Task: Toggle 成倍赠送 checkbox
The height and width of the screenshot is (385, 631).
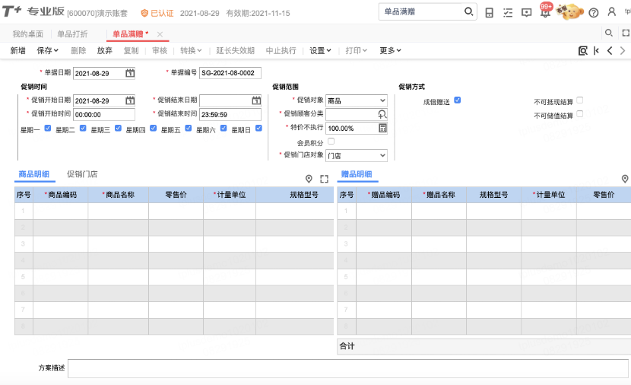Action: [x=458, y=100]
